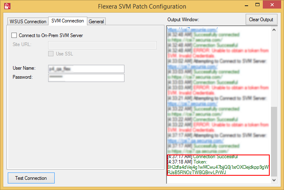The image size is (284, 190).
Task: Open the General tab
Action: 96,22
